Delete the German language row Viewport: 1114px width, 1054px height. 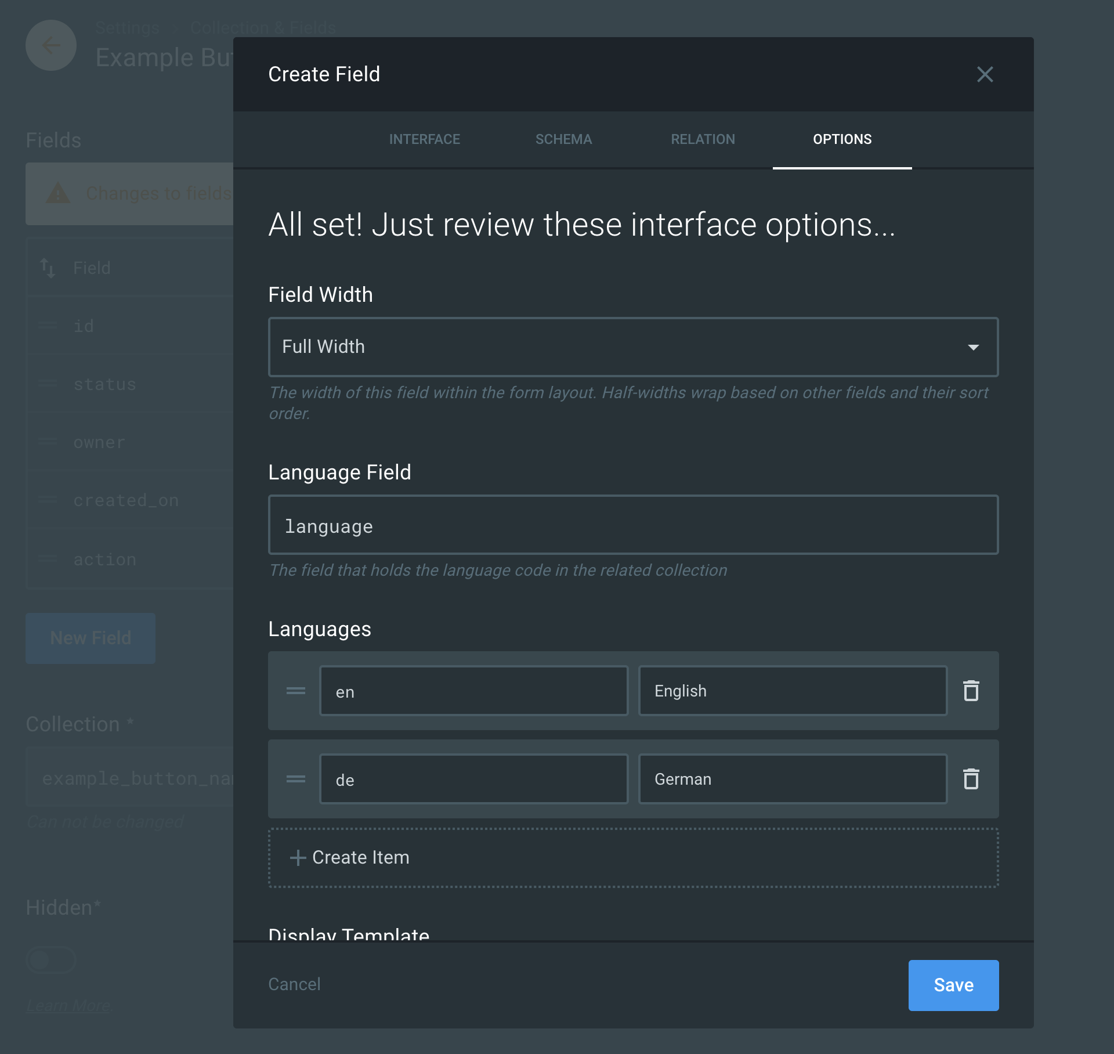coord(971,779)
